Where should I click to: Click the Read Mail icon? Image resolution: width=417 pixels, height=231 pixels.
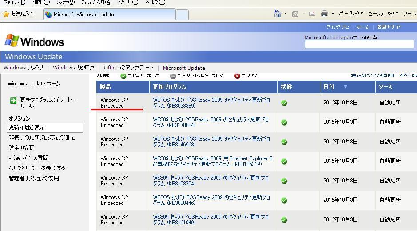(312, 14)
